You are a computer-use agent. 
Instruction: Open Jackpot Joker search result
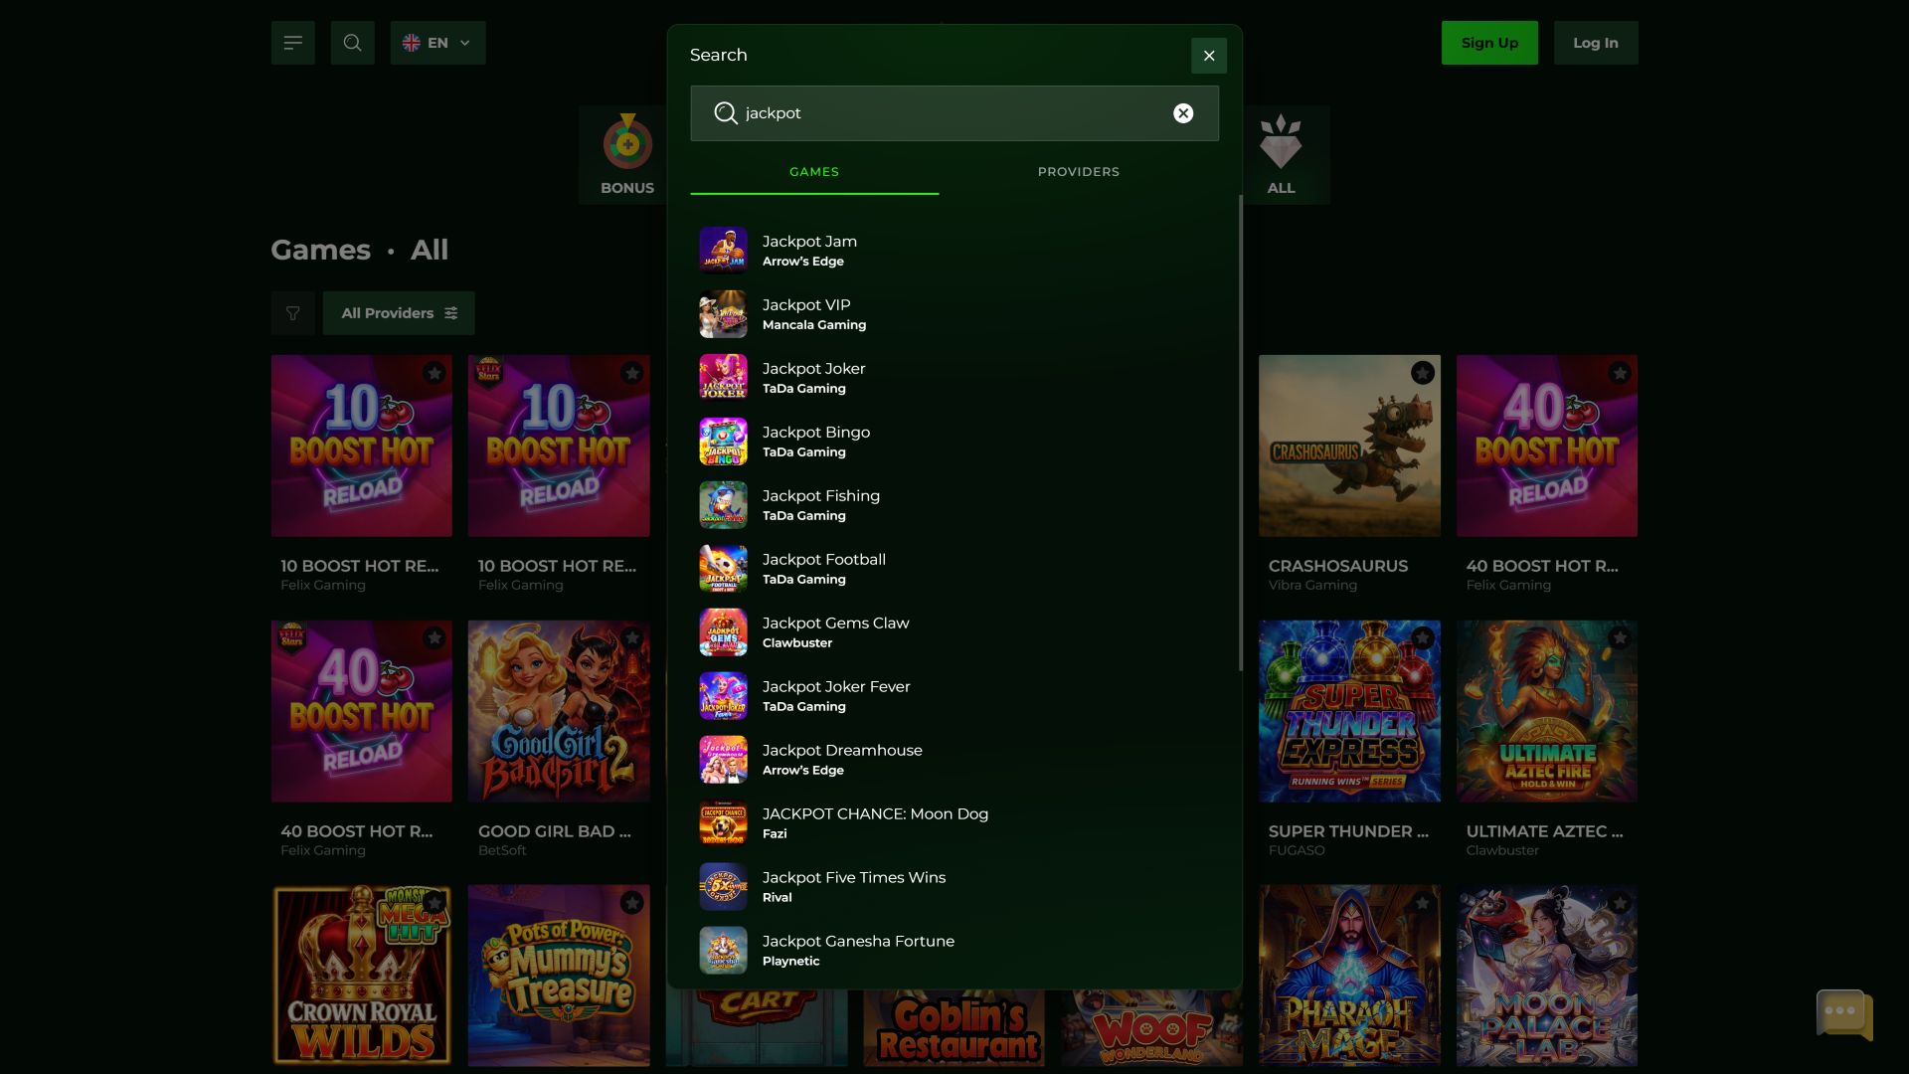954,378
